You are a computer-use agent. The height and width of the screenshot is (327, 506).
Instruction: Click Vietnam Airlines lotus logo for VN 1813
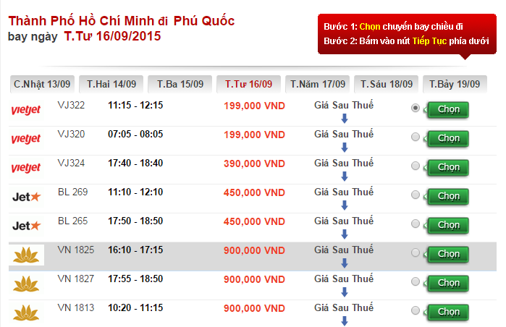pos(26,312)
